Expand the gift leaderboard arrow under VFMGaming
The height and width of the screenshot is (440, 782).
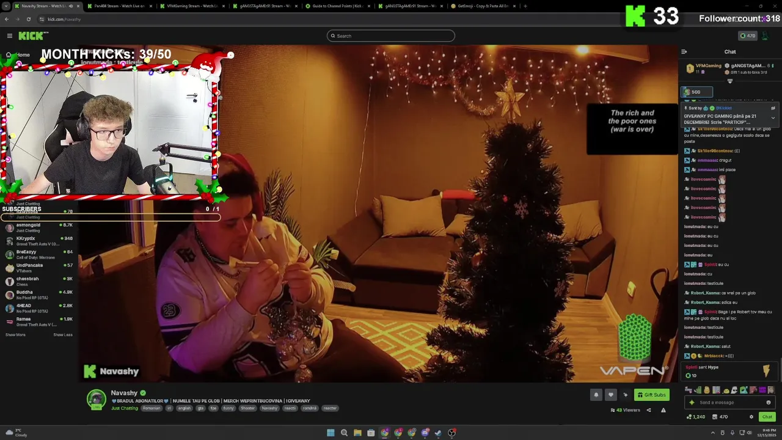[x=729, y=81]
